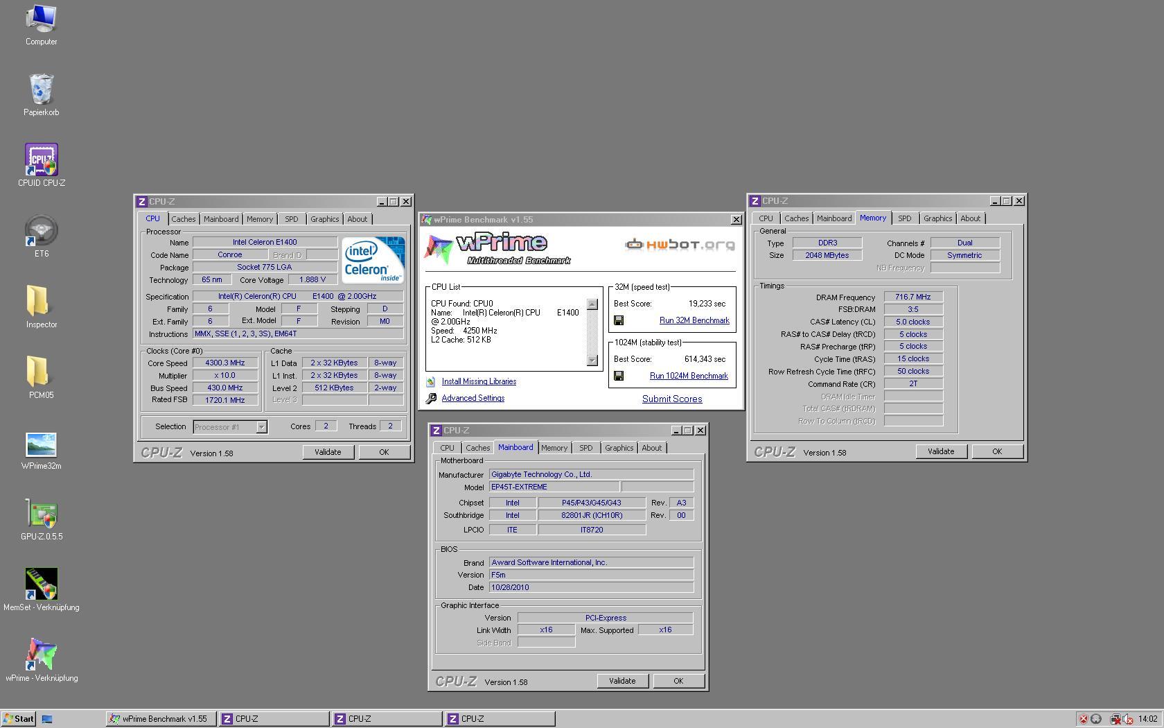Launch the GPU-Z.0.5.5 desktop icon
1164x728 pixels.
tap(41, 519)
